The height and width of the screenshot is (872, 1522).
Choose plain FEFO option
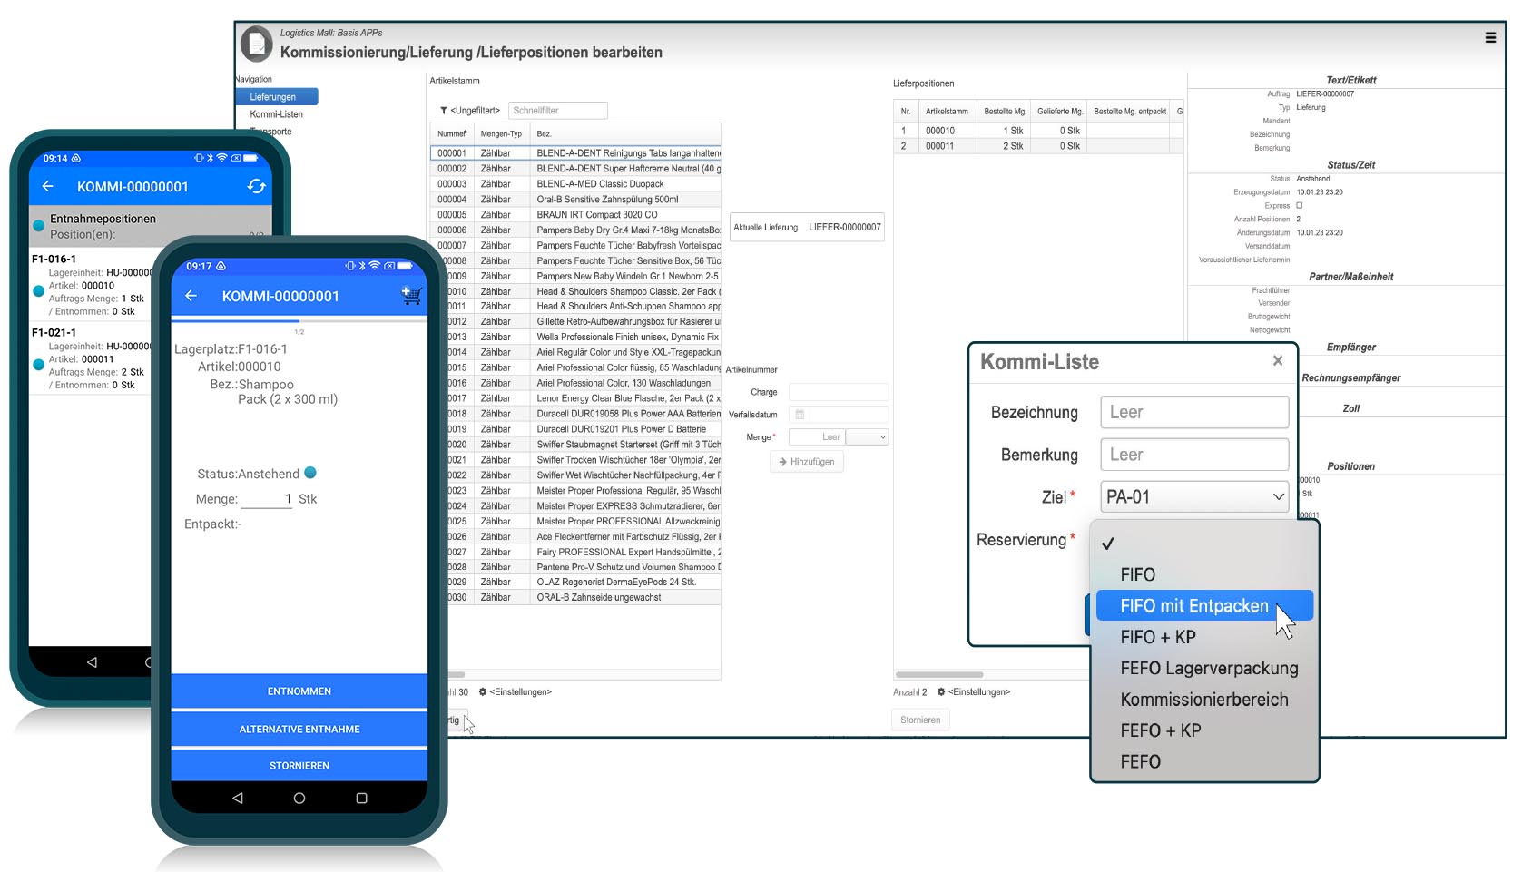pos(1204,761)
